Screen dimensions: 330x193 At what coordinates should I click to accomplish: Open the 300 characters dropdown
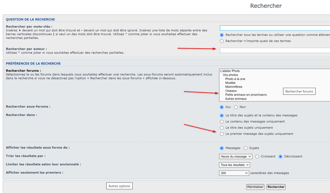click(234, 173)
